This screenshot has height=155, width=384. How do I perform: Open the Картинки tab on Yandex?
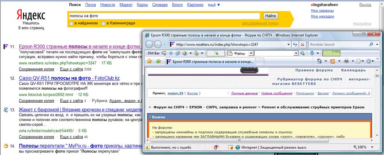point(195,5)
